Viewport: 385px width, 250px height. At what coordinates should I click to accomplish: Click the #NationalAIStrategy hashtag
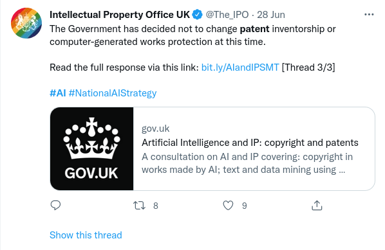[113, 93]
